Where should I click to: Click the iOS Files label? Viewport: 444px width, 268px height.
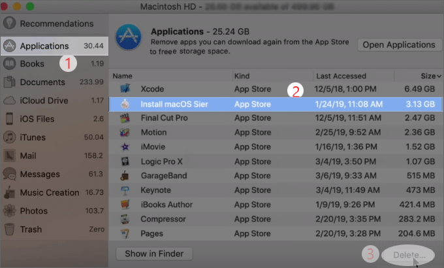pos(37,119)
